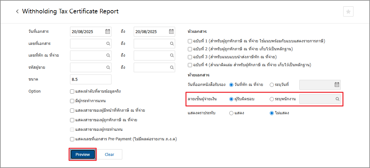The width and height of the screenshot is (370, 168).
Task: Select แสดง radio for stamp display
Action: (231, 113)
